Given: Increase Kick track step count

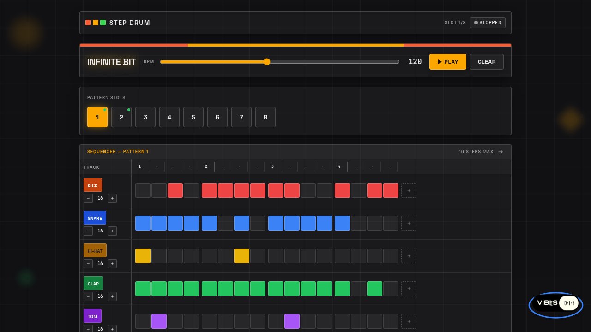Looking at the screenshot, I should (x=112, y=198).
